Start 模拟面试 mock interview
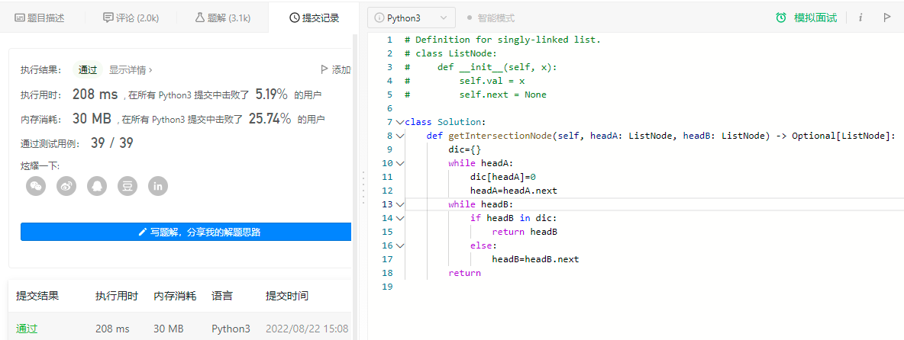Screen dimensions: 904x340 (x=806, y=18)
